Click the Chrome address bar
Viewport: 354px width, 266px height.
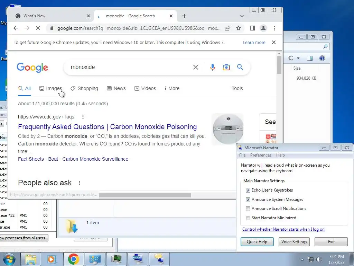click(139, 28)
